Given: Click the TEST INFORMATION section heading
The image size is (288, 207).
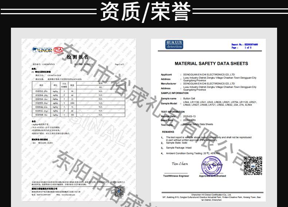Looking at the screenshot, I should (x=173, y=112).
